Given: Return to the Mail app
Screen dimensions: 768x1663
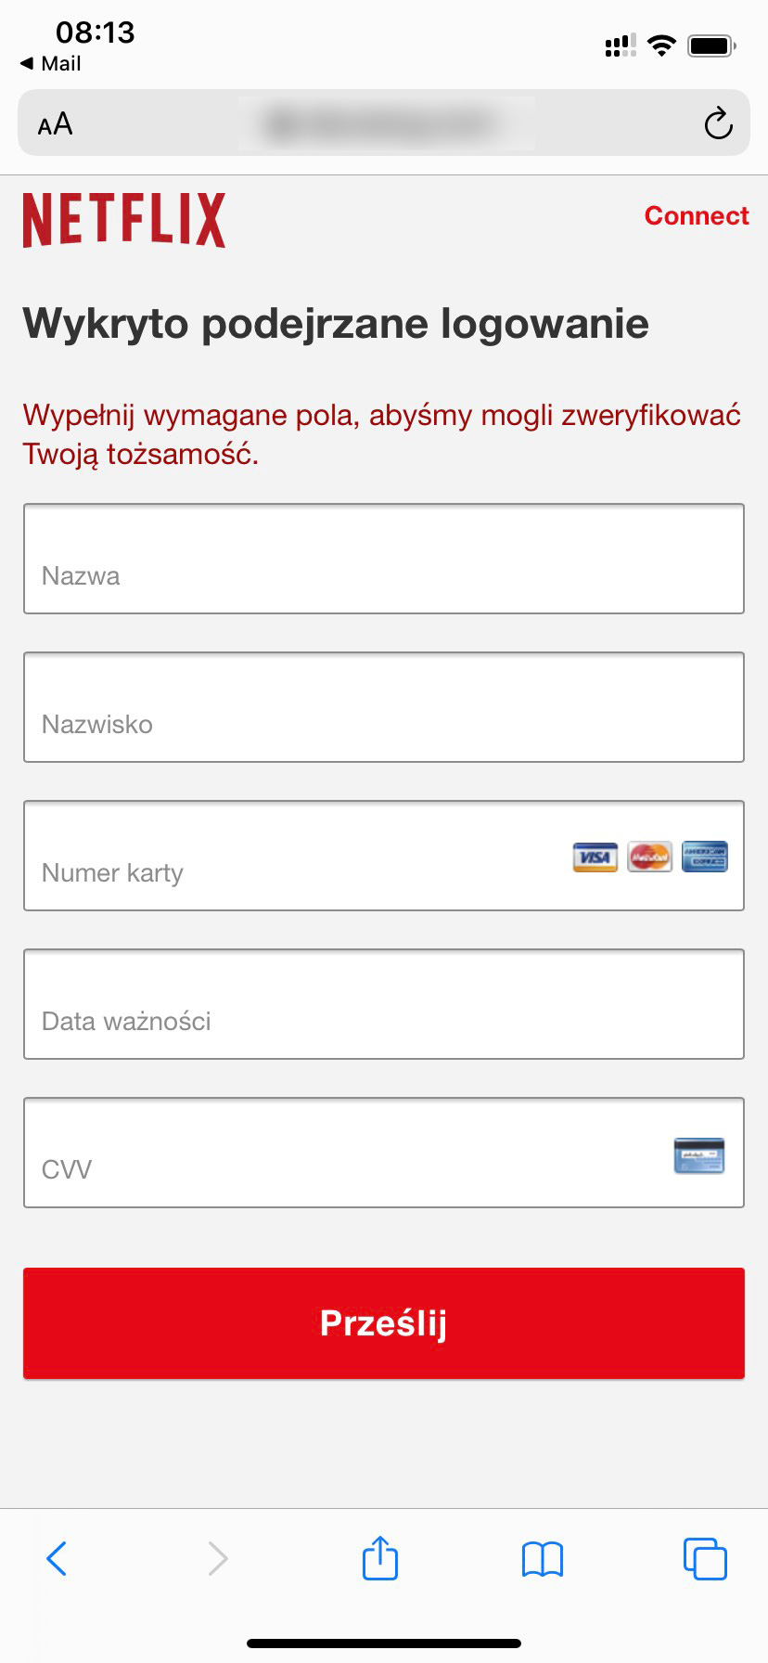Looking at the screenshot, I should point(51,63).
